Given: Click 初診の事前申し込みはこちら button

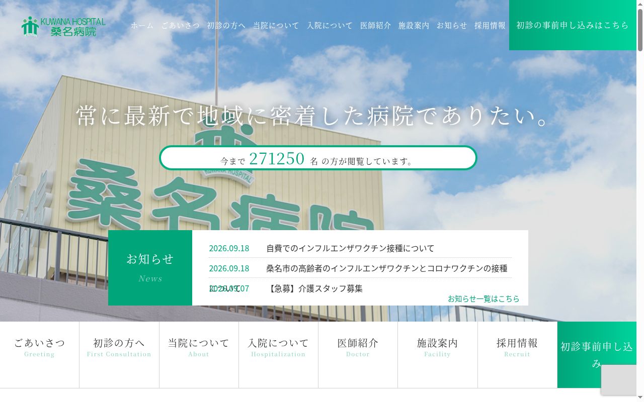Looking at the screenshot, I should click(573, 25).
